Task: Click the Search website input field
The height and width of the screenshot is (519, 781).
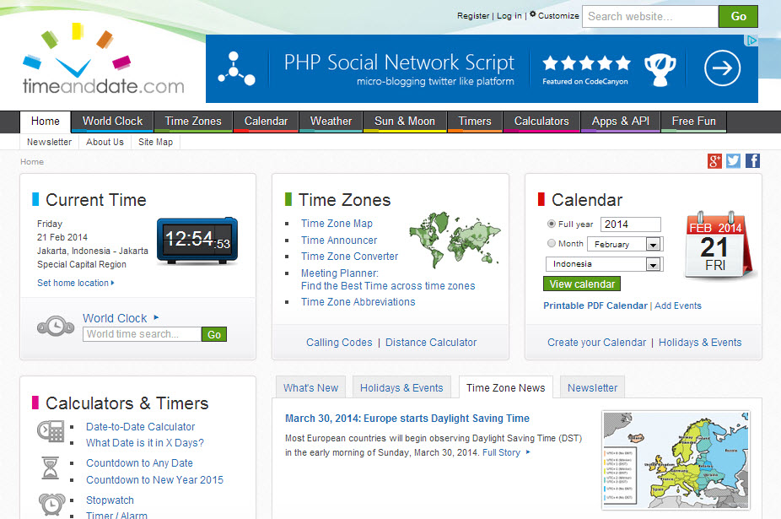Action: click(x=650, y=16)
